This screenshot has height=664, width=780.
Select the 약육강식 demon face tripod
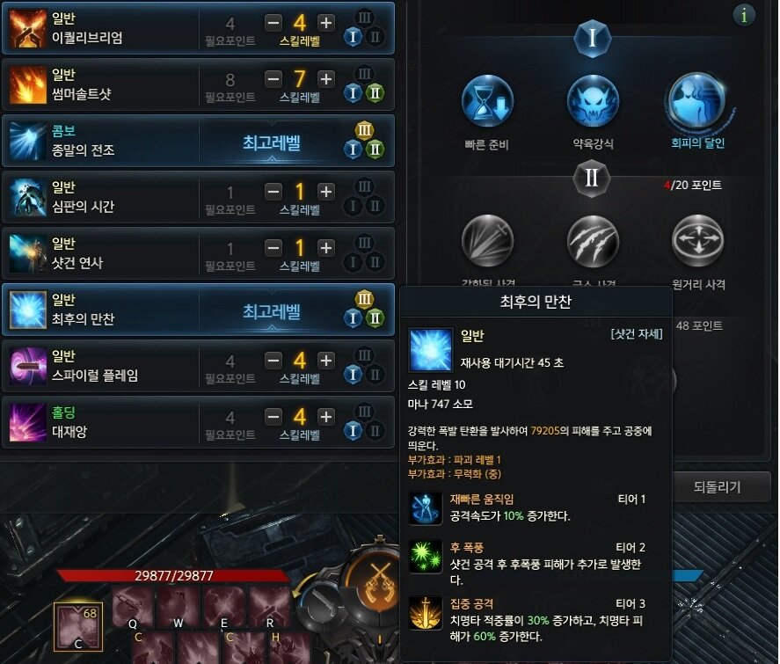(x=593, y=101)
